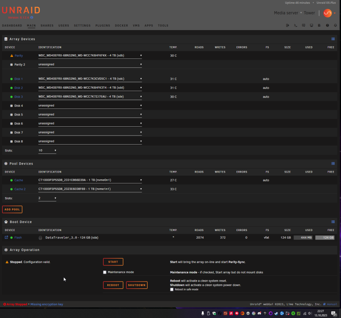Click the version info icon under logo

click(32, 17)
